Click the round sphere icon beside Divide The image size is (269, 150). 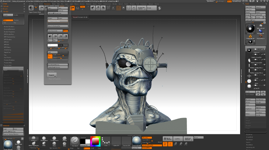(x=159, y=8)
